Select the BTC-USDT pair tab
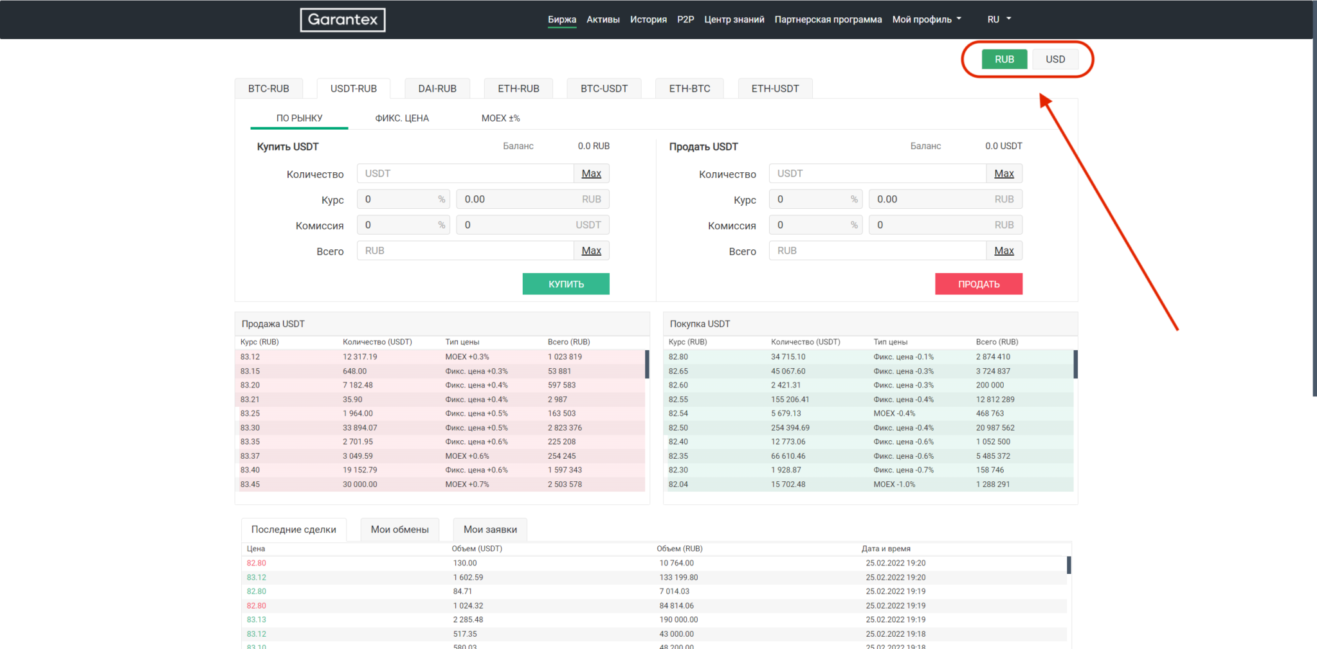 (x=604, y=89)
